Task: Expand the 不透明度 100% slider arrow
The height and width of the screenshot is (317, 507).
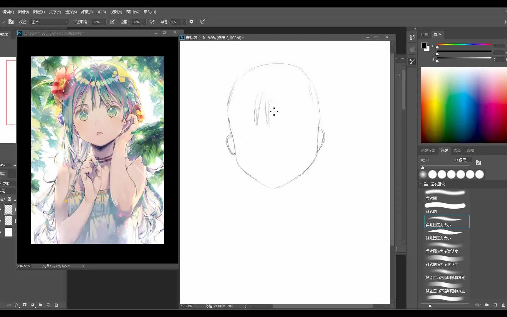Action: pos(104,22)
